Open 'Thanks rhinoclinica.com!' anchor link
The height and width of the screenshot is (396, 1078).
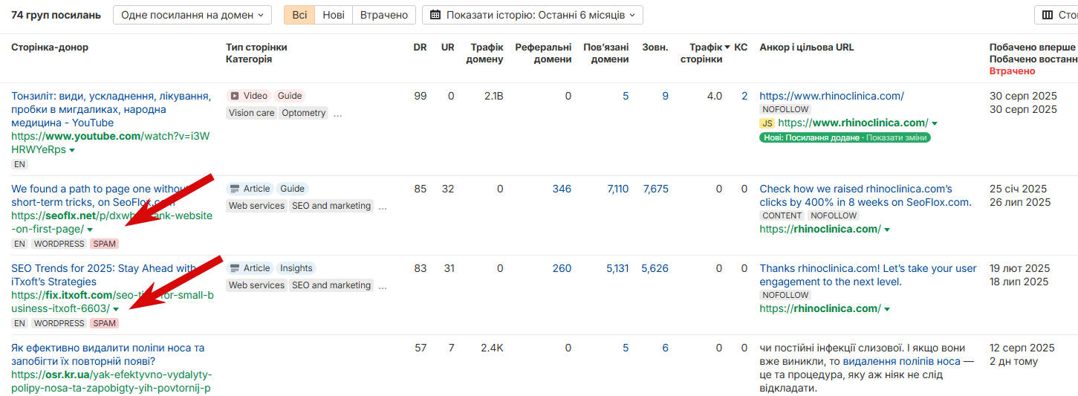click(x=868, y=275)
